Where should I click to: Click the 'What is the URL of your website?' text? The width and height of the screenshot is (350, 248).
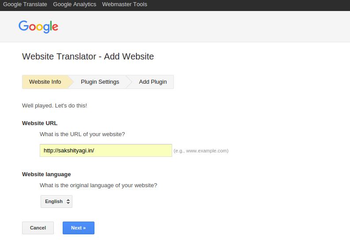click(82, 134)
